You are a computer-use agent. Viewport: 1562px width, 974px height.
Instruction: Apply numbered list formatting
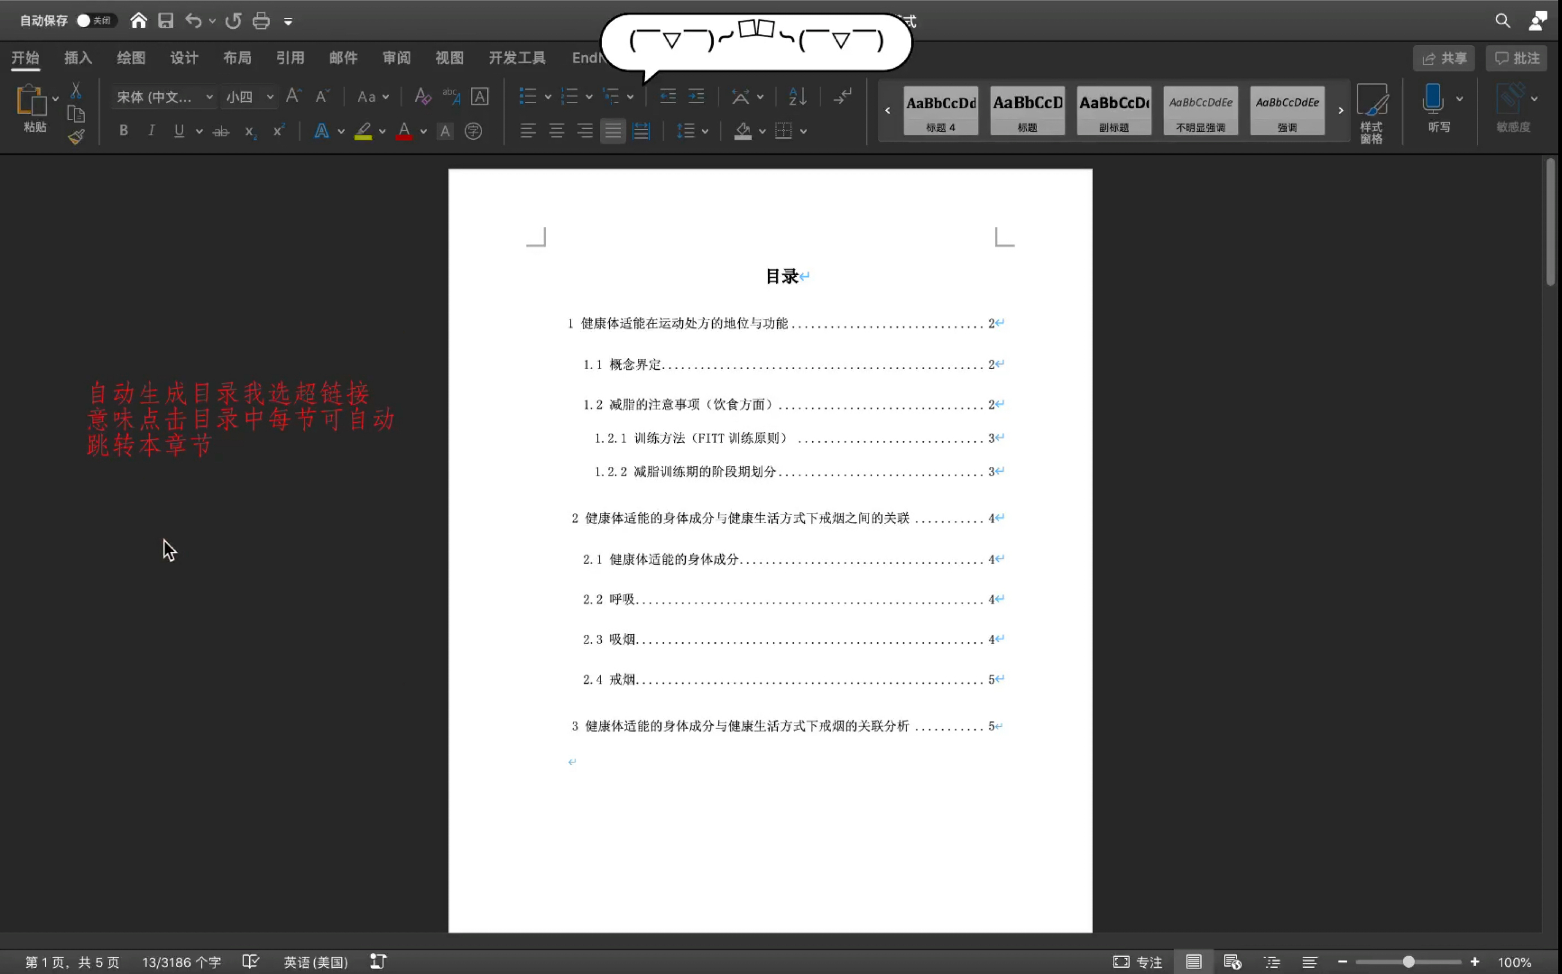tap(569, 96)
